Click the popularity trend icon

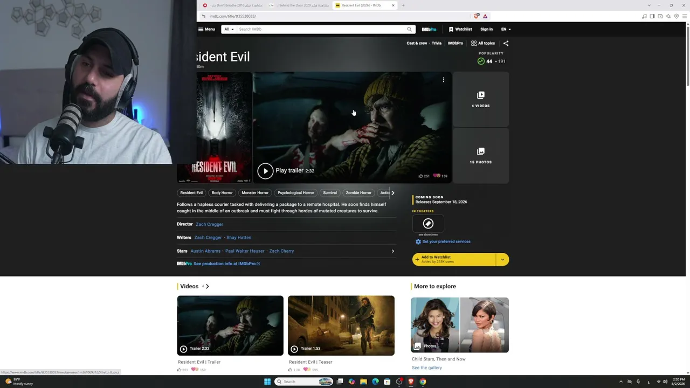pyautogui.click(x=481, y=61)
